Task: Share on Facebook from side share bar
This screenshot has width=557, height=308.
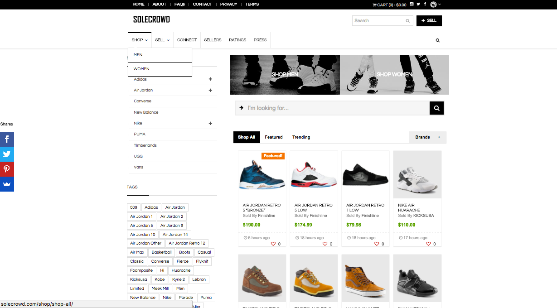Action: (7, 140)
